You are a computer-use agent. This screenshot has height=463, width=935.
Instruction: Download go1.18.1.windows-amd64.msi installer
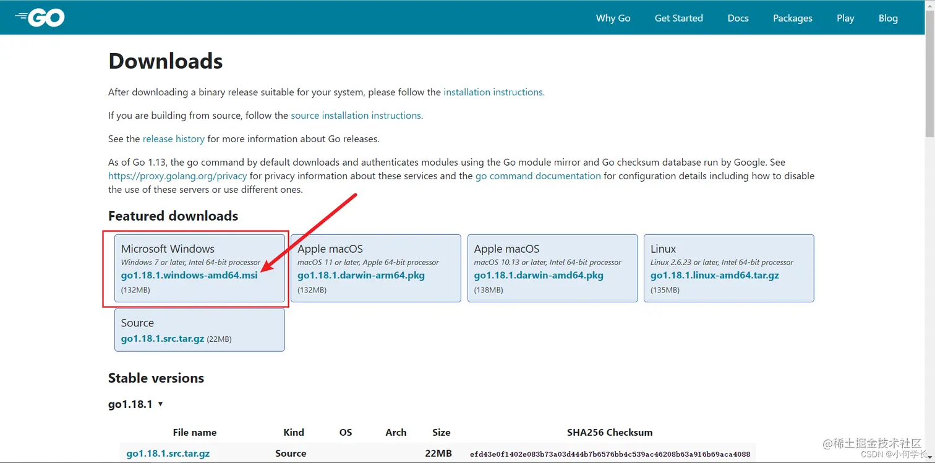pos(189,275)
